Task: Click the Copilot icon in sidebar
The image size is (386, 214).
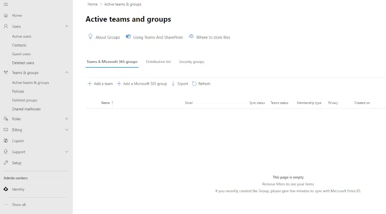Action: [6, 141]
